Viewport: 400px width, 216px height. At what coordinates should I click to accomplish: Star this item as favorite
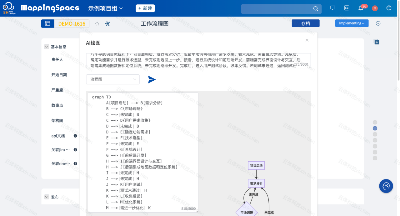[x=97, y=23]
